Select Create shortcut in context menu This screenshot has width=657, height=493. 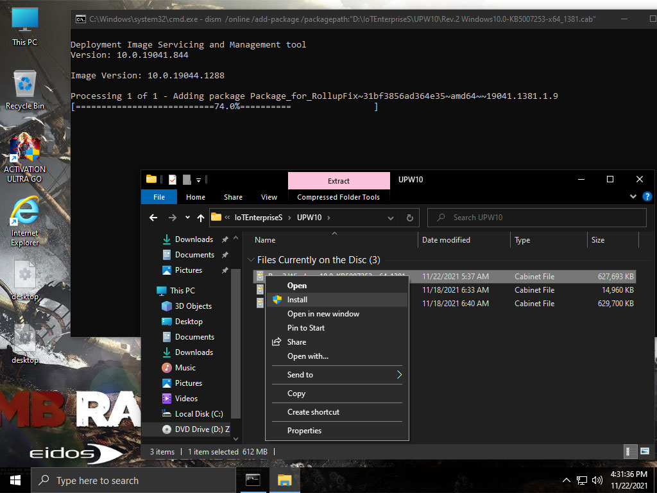pos(337,412)
